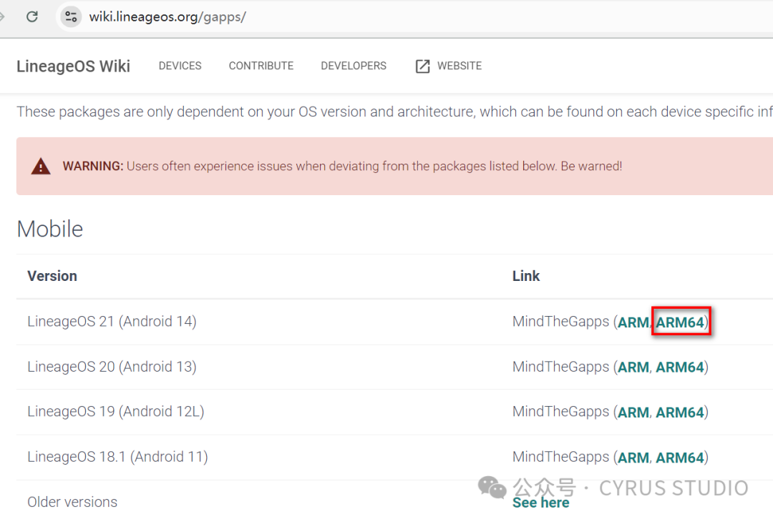Open ARM64 link for LineageOS 20
The height and width of the screenshot is (519, 773).
(680, 367)
